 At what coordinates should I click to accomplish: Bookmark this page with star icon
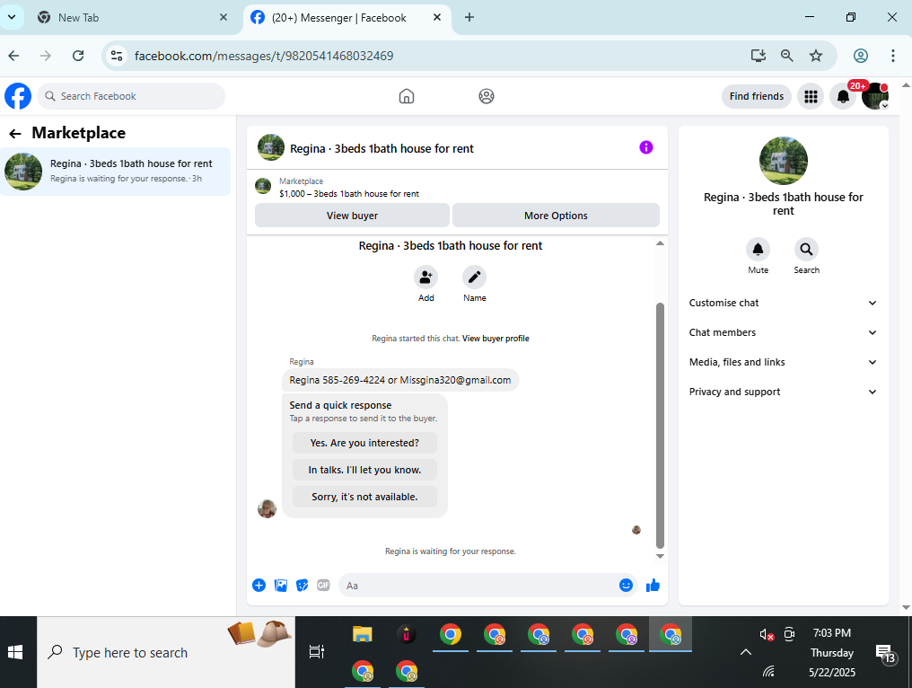click(x=815, y=56)
